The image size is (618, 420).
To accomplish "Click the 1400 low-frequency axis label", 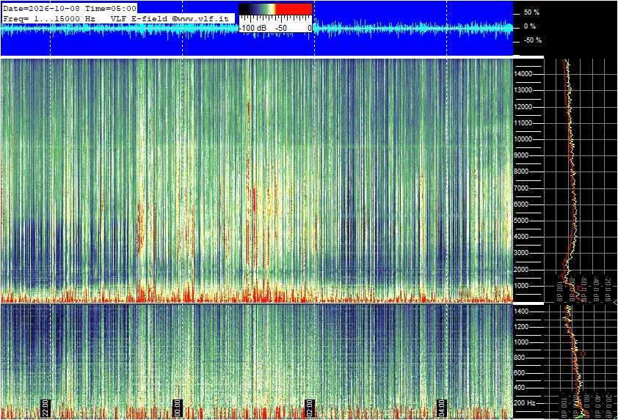I will tap(521, 312).
